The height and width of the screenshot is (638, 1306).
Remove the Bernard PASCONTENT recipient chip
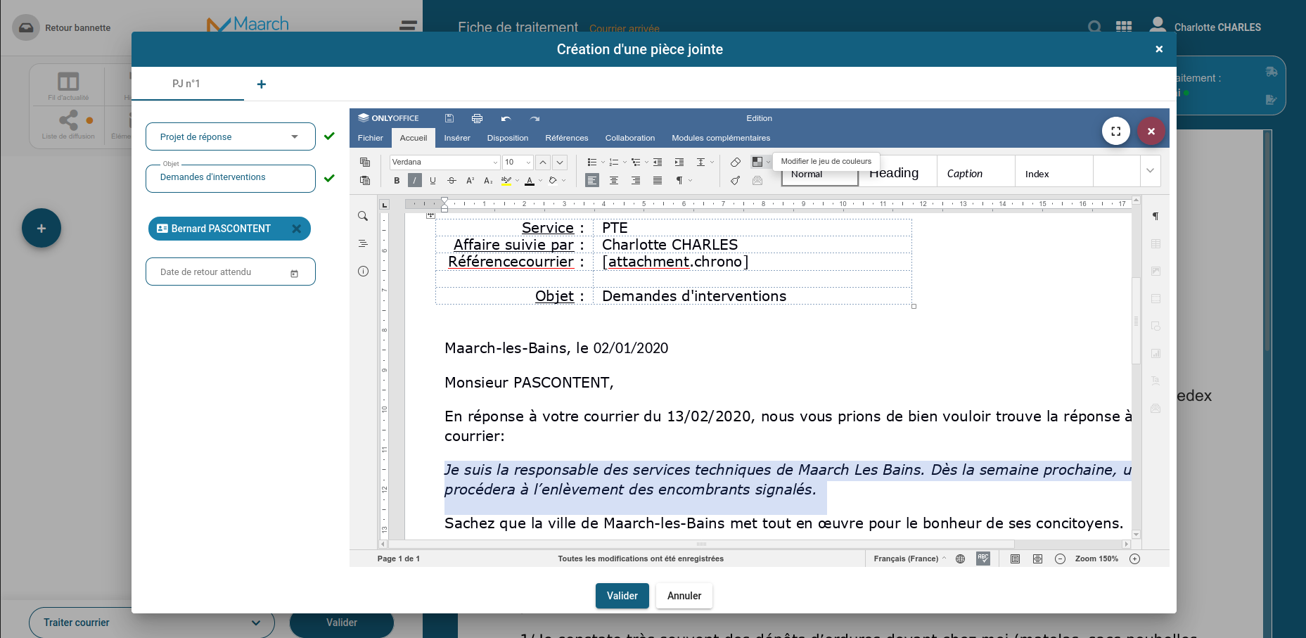tap(297, 229)
